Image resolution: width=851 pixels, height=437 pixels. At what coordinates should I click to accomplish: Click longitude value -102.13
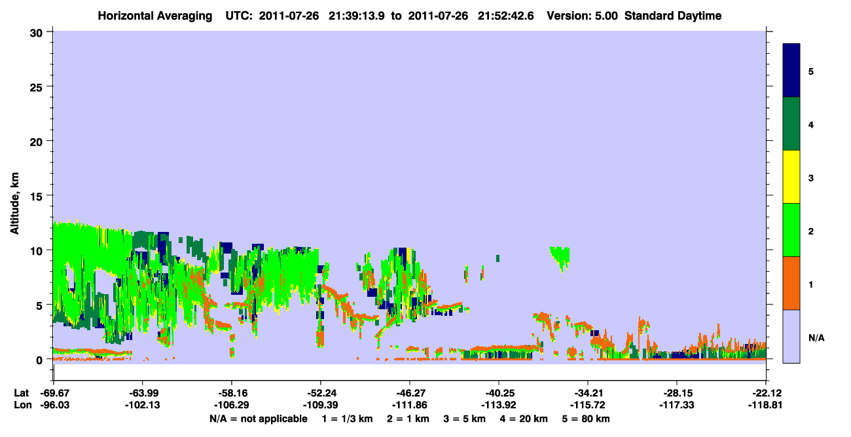pyautogui.click(x=142, y=405)
